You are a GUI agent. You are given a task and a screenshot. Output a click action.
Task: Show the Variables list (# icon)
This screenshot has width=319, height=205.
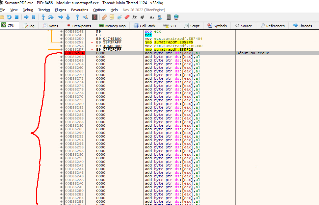pos(142,17)
